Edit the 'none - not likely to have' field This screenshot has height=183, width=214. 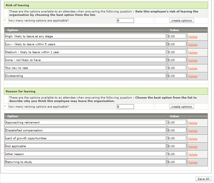coord(86,60)
